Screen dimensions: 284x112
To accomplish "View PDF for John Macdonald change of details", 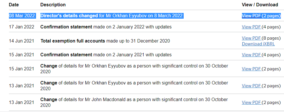I will point(252,103).
